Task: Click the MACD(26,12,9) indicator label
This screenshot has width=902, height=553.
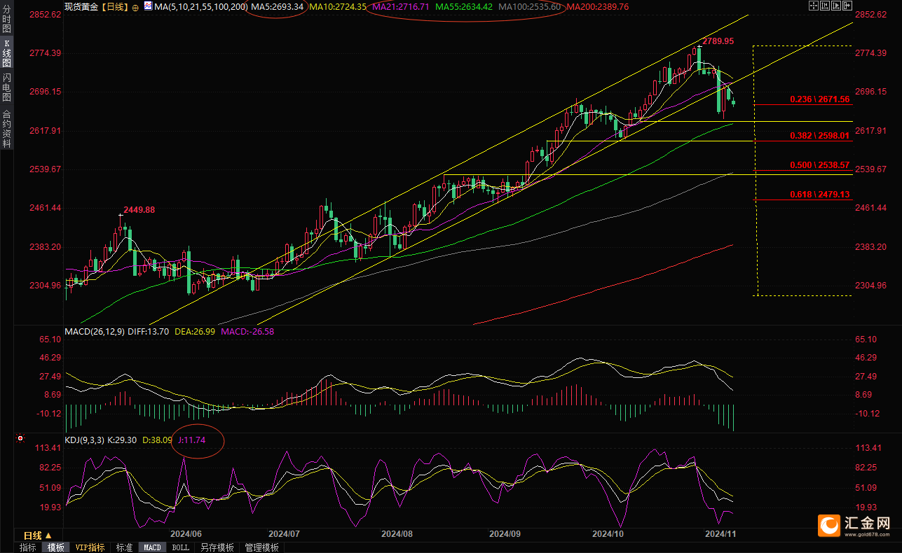Action: (x=94, y=331)
